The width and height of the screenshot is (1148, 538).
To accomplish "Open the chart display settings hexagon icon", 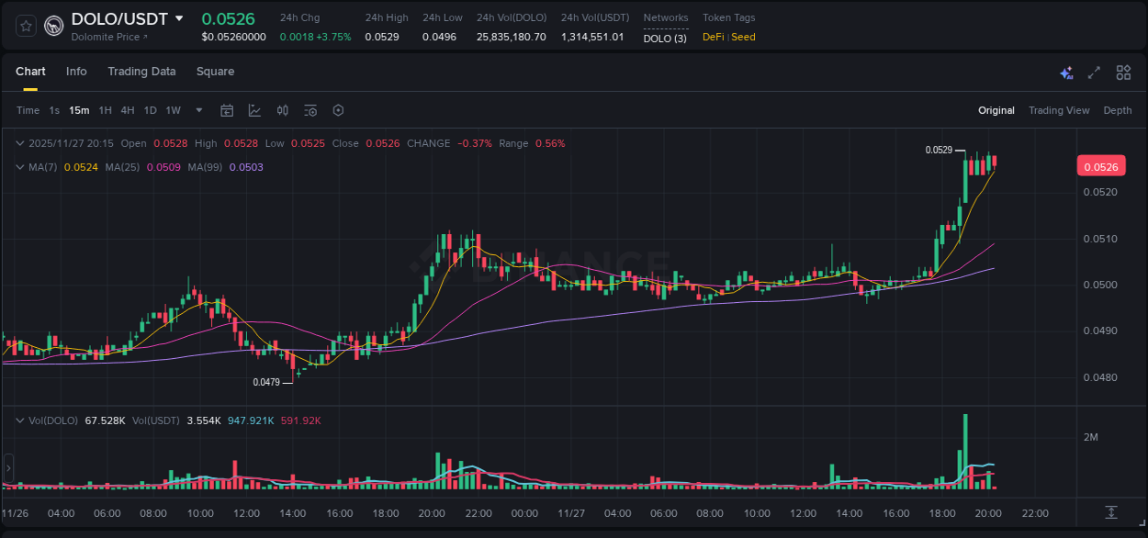I will click(x=338, y=110).
